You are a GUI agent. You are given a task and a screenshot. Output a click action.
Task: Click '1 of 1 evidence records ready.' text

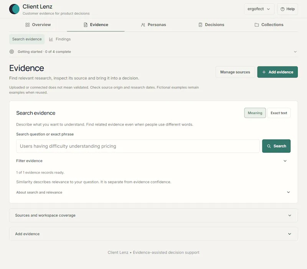(x=40, y=173)
